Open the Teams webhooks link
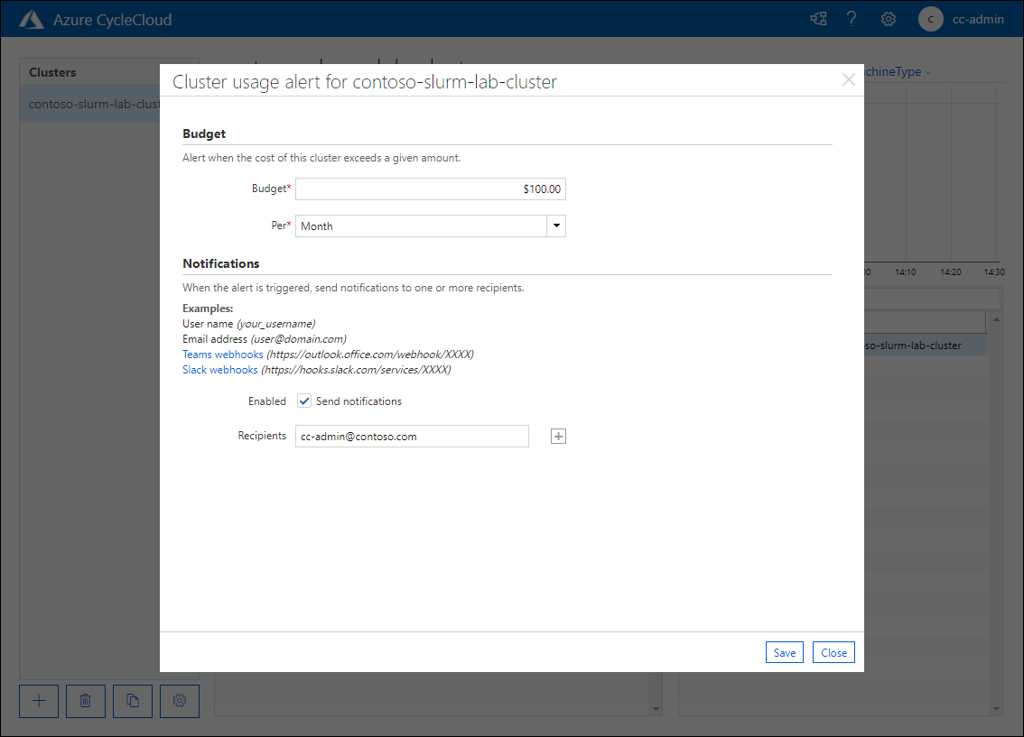 click(x=222, y=354)
